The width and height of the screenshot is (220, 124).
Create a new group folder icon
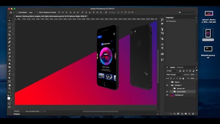(186, 114)
